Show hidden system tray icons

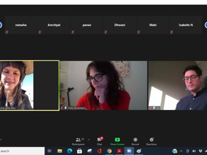[181, 151]
